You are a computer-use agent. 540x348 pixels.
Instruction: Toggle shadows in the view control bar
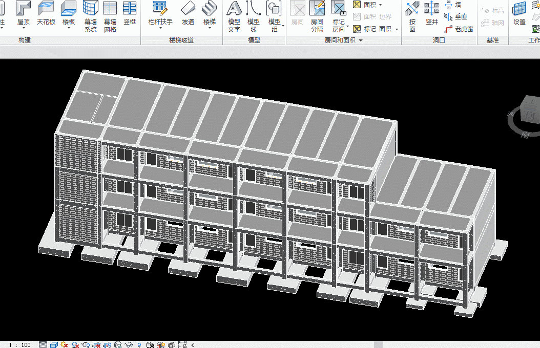coord(75,344)
